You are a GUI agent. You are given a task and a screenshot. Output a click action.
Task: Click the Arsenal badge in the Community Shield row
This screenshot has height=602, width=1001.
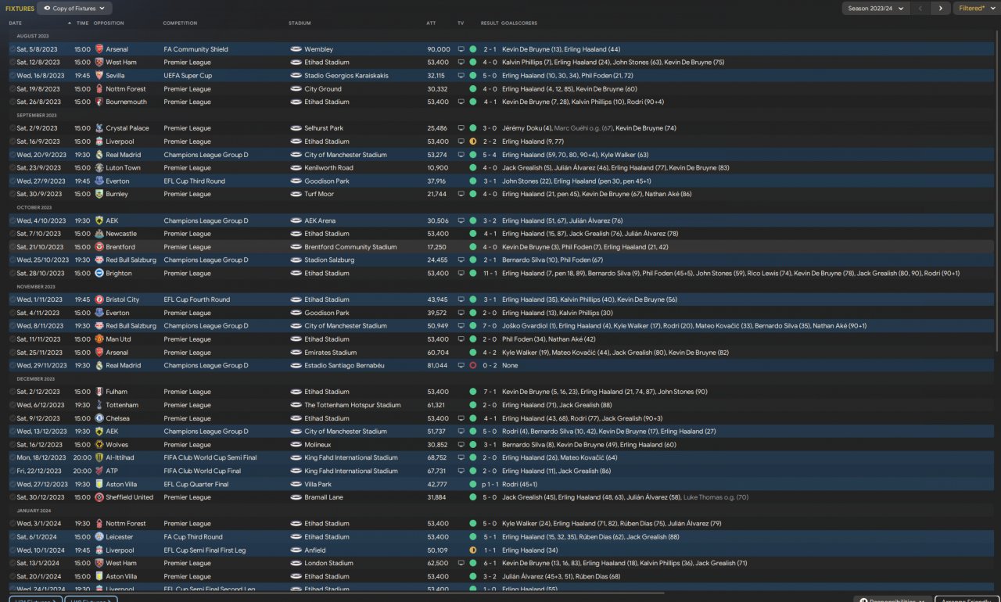[x=99, y=49]
